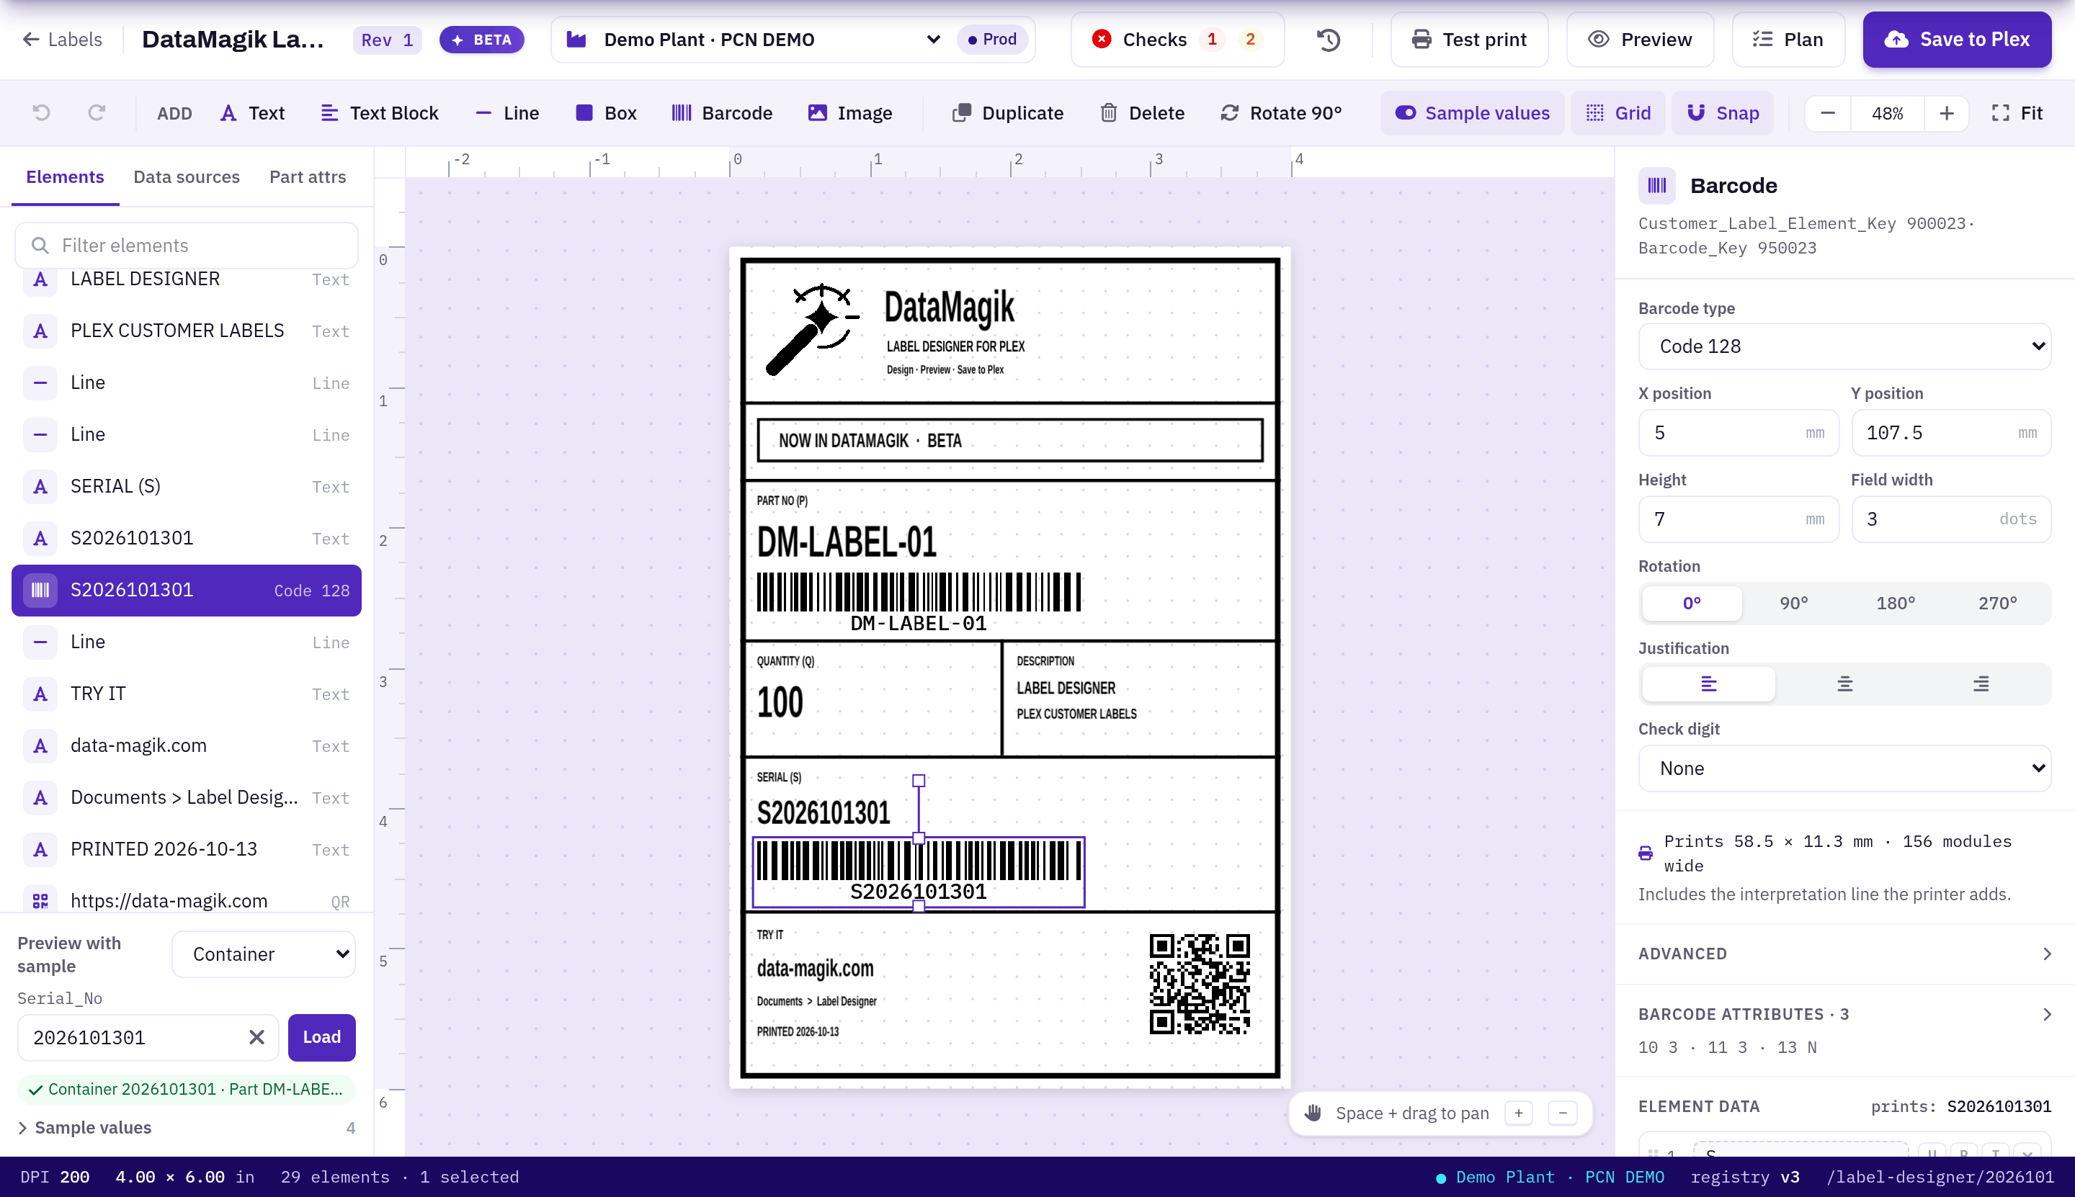Switch to the Part attrs tab
The height and width of the screenshot is (1197, 2075).
[x=308, y=176]
